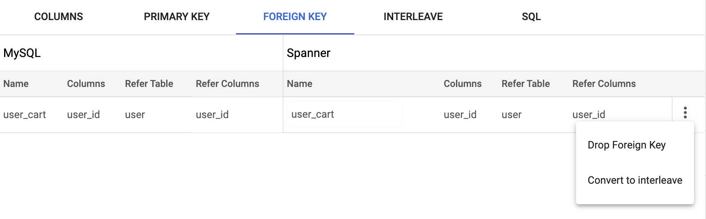Screen dimensions: 706x219
Task: Click the Spanner Refer Table header
Action: (525, 84)
